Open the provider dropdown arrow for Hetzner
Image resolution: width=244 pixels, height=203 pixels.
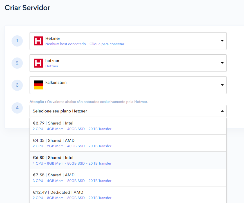coord(222,41)
